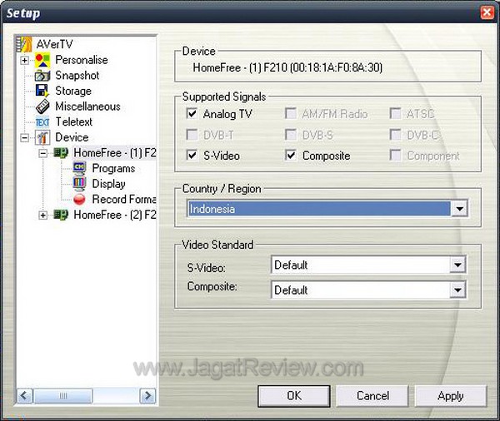The height and width of the screenshot is (421, 500).
Task: Open the Miscellaneous settings label
Action: coord(88,106)
